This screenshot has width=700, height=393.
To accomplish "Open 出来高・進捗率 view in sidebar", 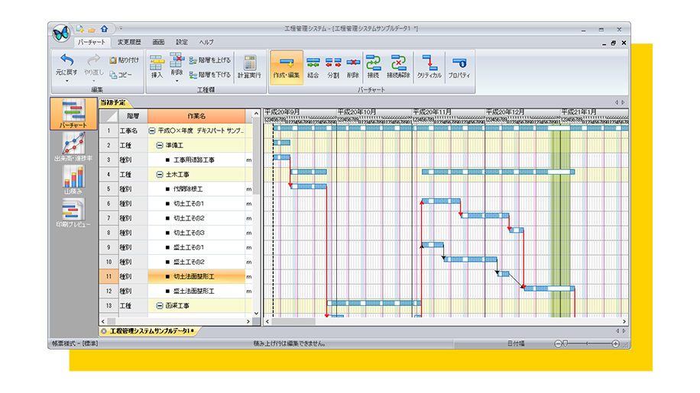I will 73,146.
